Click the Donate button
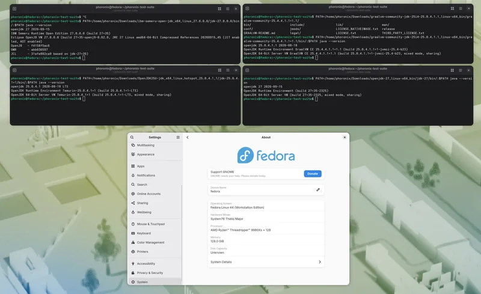This screenshot has height=294, width=481. pyautogui.click(x=313, y=174)
